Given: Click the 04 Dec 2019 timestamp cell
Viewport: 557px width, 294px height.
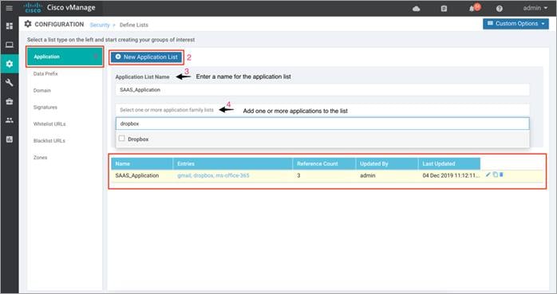Looking at the screenshot, I should 451,175.
